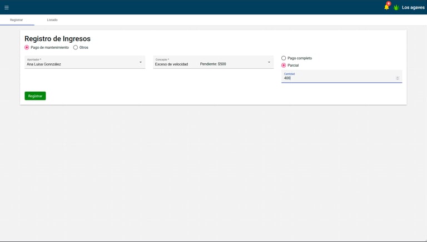Select the Pago completo radio option
The image size is (427, 242).
pyautogui.click(x=284, y=58)
